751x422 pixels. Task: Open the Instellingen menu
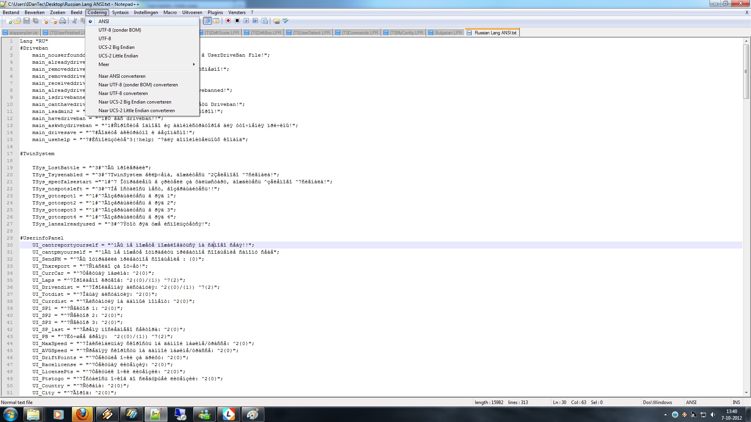pyautogui.click(x=146, y=13)
